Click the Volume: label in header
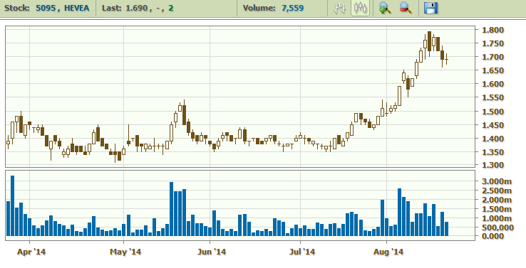 coord(259,8)
